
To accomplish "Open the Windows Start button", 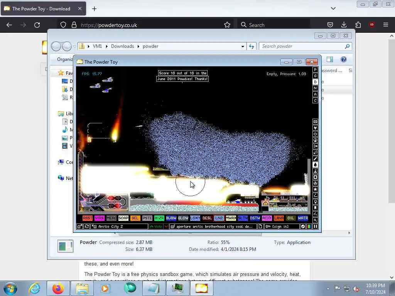I will click(10, 288).
